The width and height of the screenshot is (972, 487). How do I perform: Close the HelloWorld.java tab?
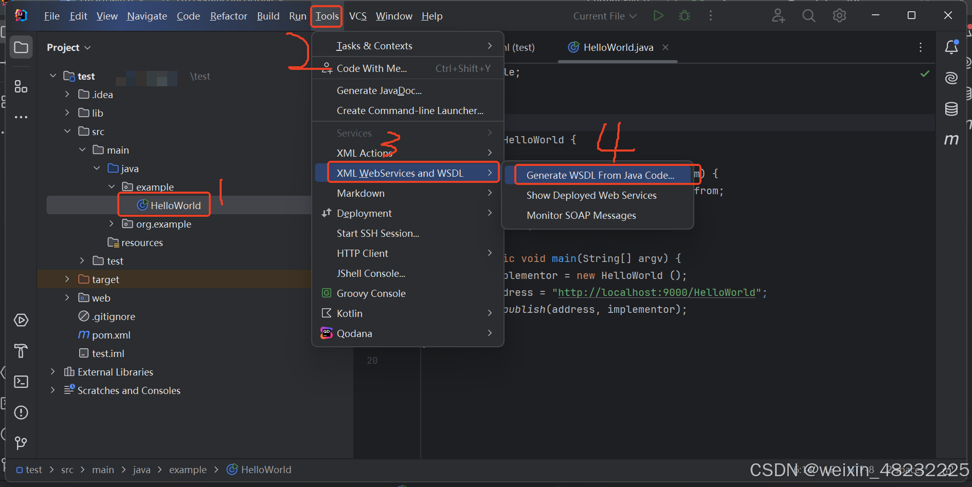tap(665, 47)
